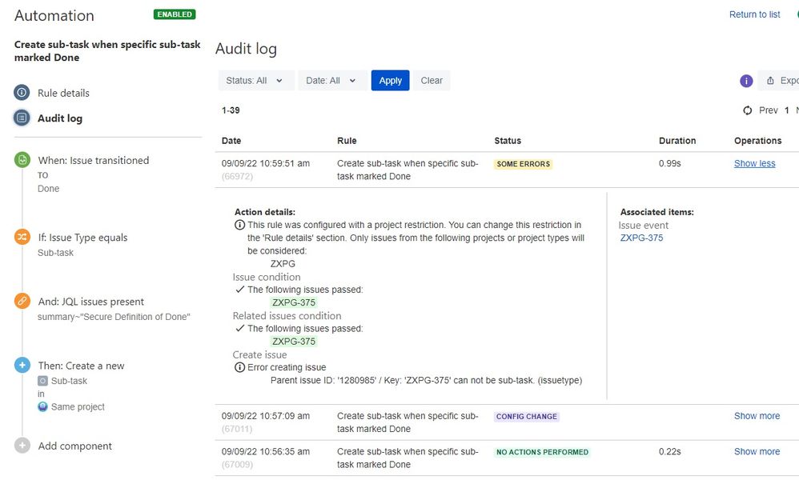Expand NO ACTIONS PERFORMED entry with Show more

(757, 451)
